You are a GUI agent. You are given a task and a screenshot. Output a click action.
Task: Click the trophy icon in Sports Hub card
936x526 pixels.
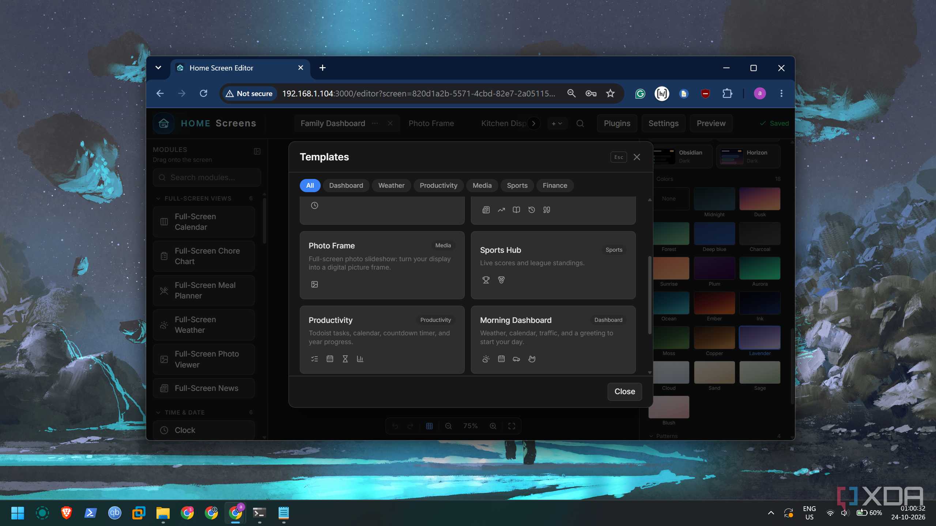pos(486,280)
